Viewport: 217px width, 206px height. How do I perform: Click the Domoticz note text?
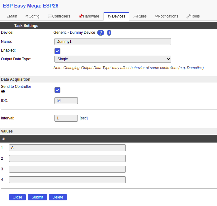[x=129, y=68]
